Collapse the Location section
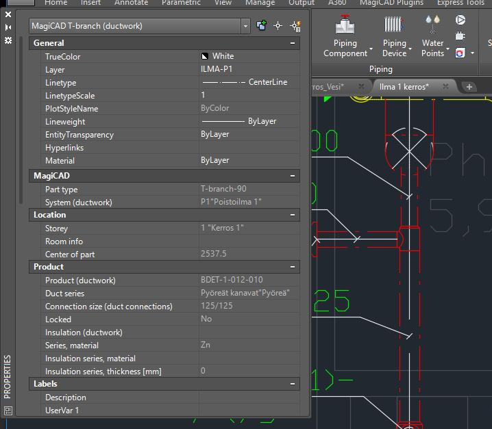Viewport: 492px width, 429px height. (293, 215)
